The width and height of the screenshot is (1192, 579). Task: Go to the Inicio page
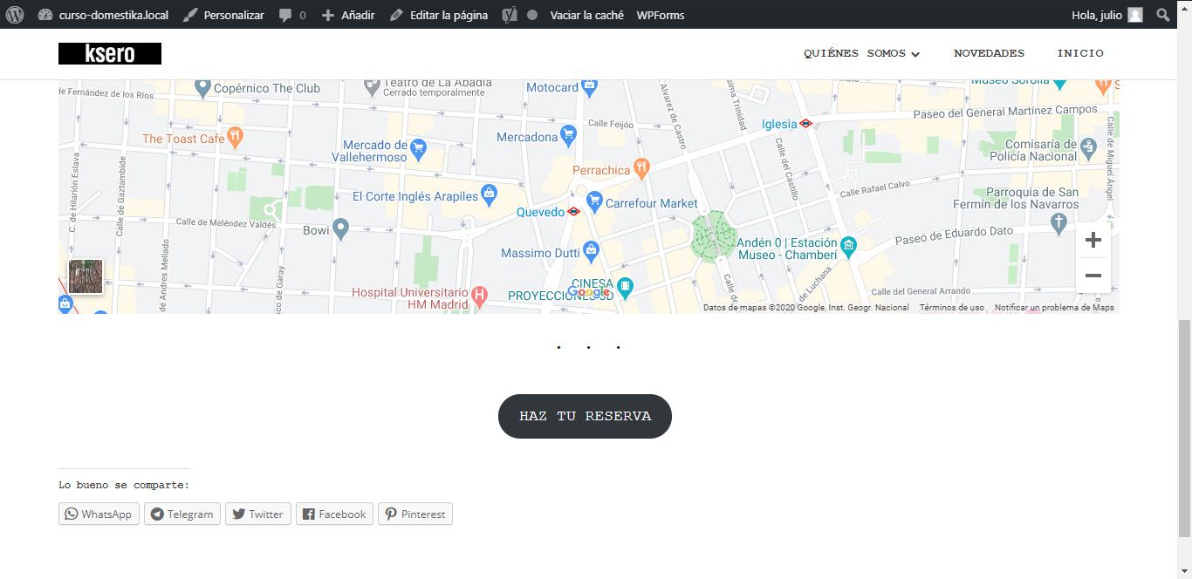(x=1080, y=53)
